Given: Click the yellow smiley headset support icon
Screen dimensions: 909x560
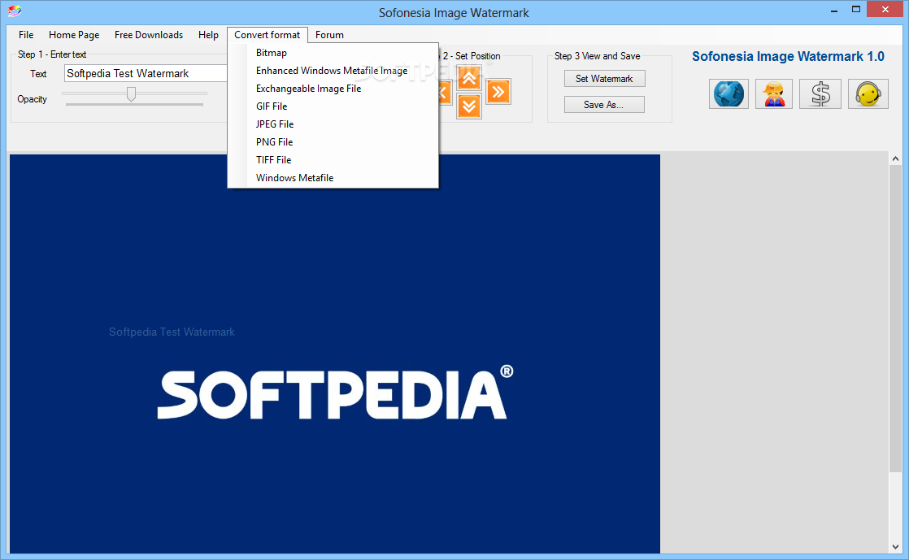Looking at the screenshot, I should (868, 94).
